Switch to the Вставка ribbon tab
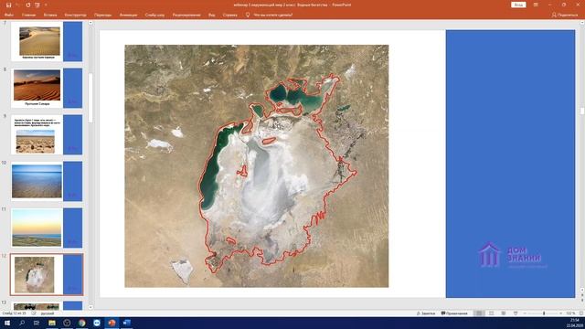 click(x=50, y=15)
